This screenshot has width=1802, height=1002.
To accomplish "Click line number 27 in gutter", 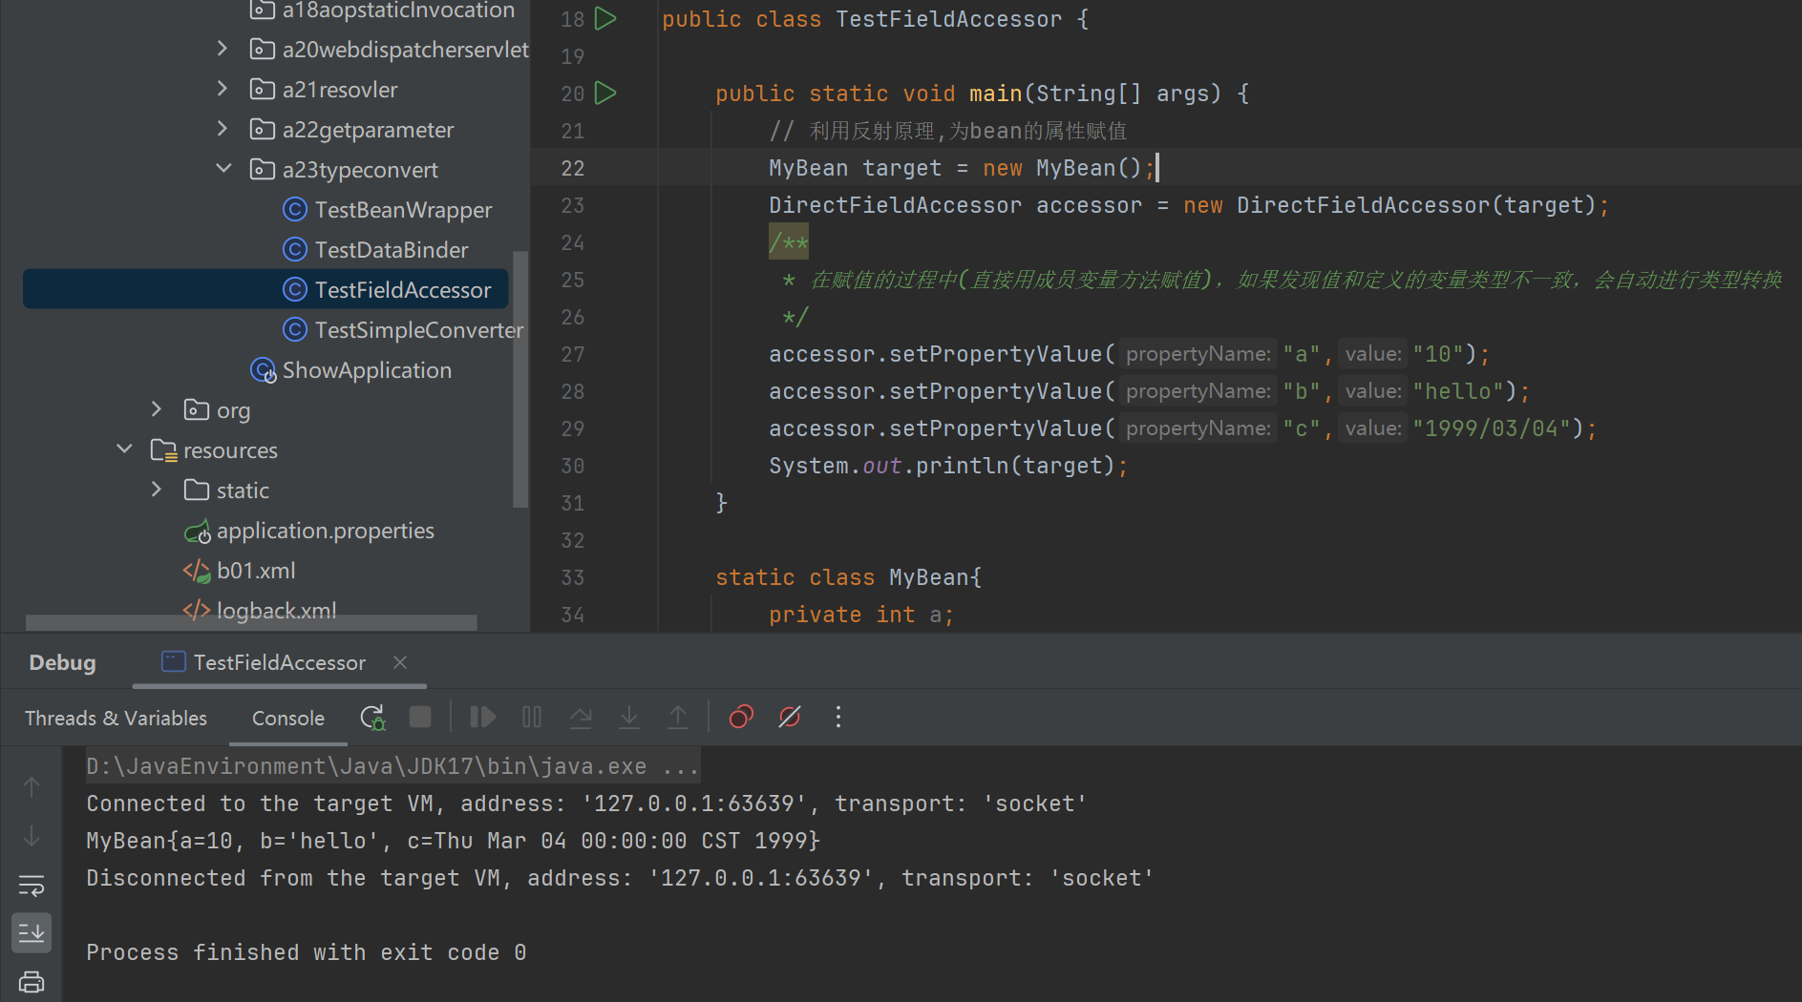I will (573, 354).
